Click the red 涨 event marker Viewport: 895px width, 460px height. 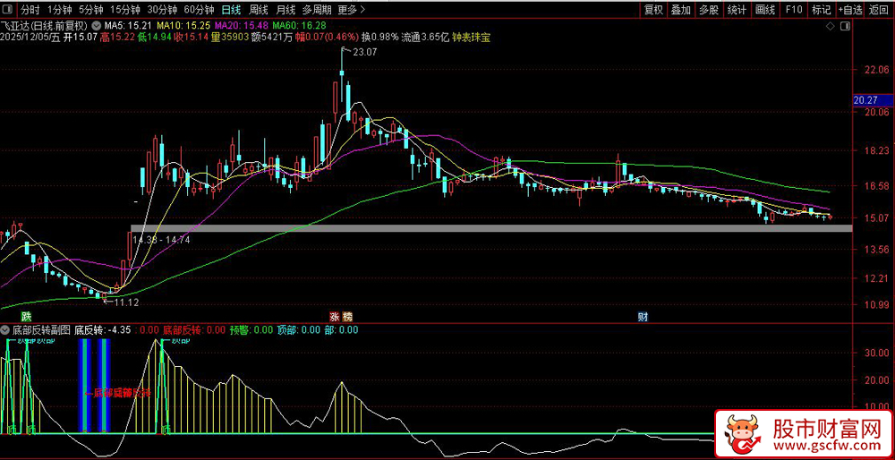[x=334, y=317]
